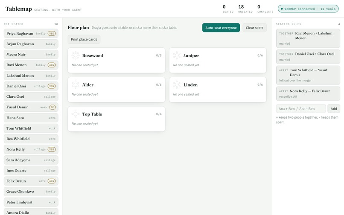This screenshot has width=344, height=215.
Task: Click the Linden table seat icon
Action: click(x=177, y=85)
